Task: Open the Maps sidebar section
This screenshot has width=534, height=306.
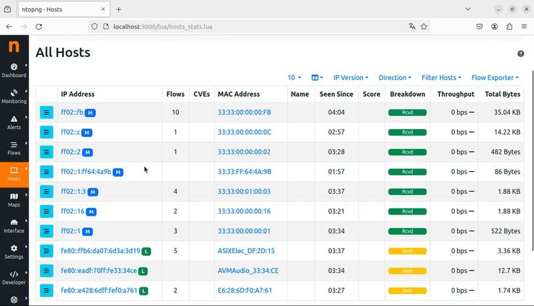Action: coord(14,200)
